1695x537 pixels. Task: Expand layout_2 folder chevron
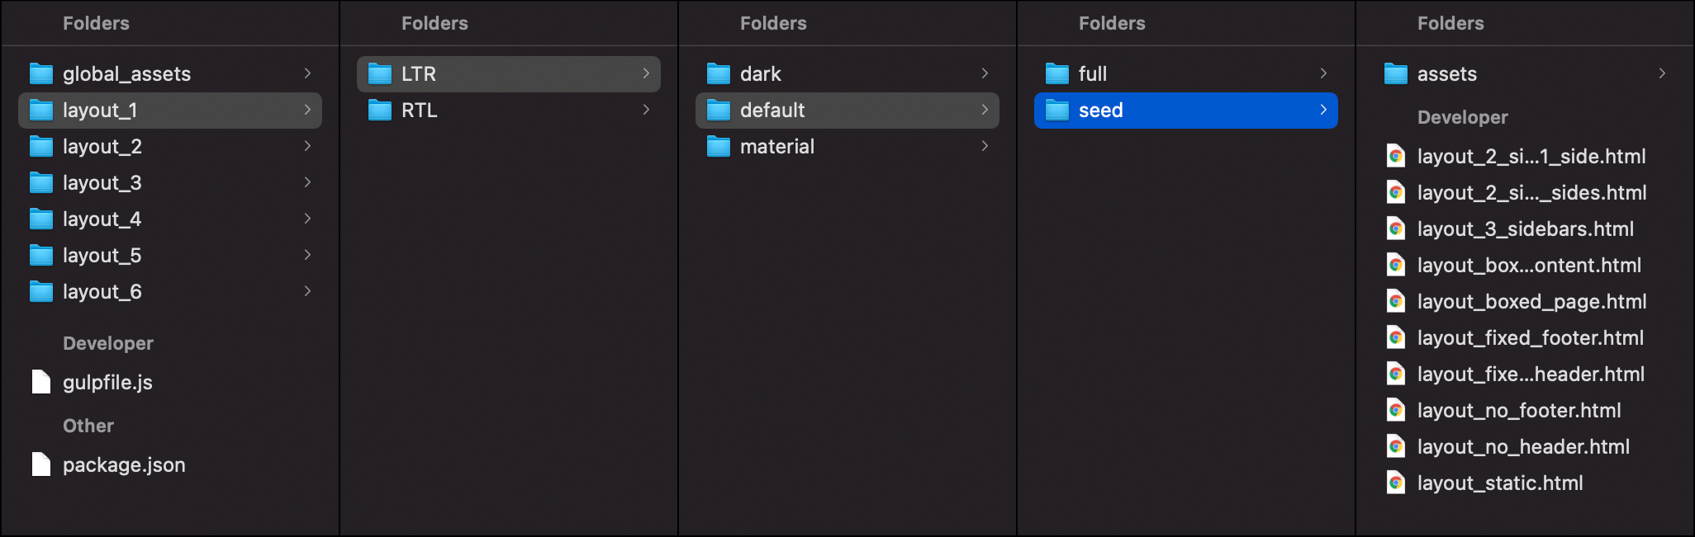(x=307, y=146)
